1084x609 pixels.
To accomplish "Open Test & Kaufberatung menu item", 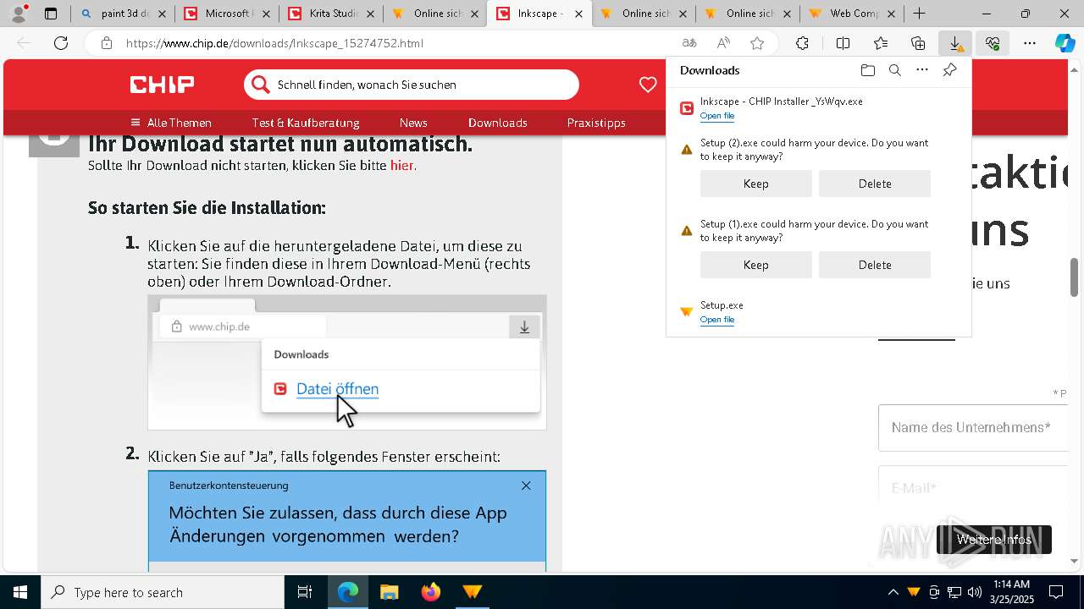I will pos(306,123).
